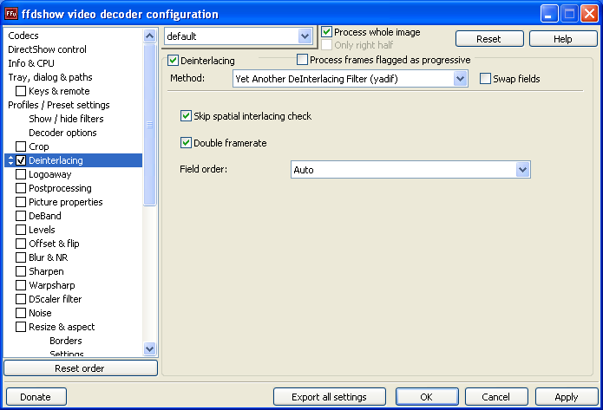Image resolution: width=603 pixels, height=410 pixels.
Task: Click the Donate button
Action: tap(36, 396)
